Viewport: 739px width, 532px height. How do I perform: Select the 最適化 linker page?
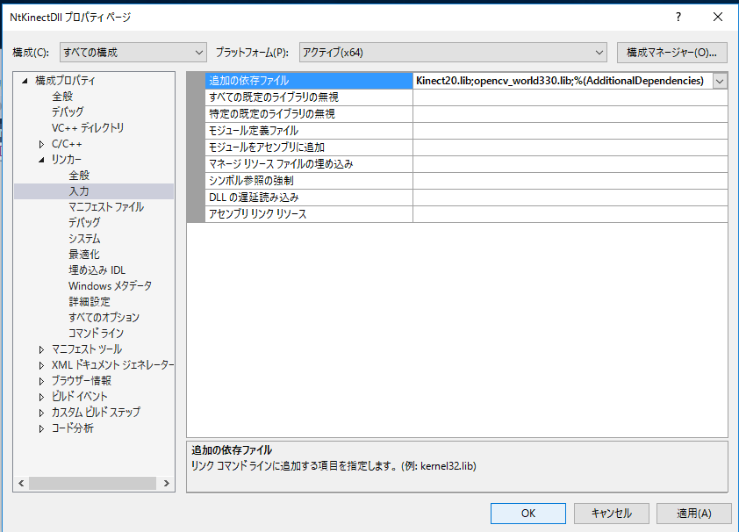point(84,255)
